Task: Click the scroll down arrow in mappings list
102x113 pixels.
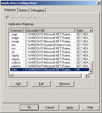Action: 91,72
